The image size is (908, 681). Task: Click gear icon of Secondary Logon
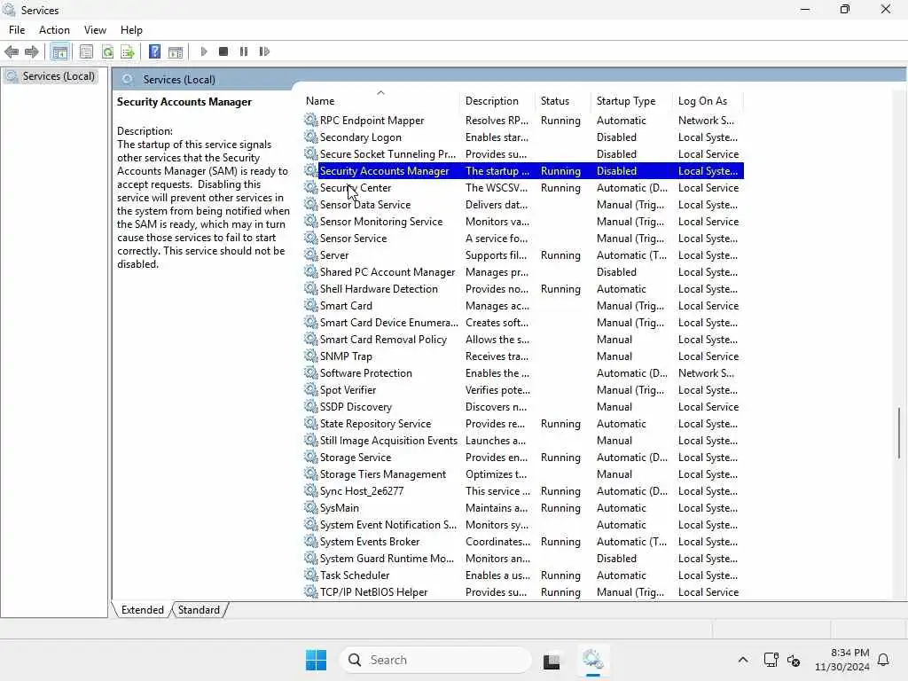point(311,137)
